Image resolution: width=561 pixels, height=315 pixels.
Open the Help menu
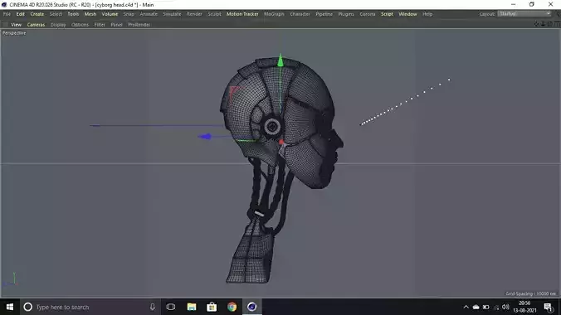[427, 14]
